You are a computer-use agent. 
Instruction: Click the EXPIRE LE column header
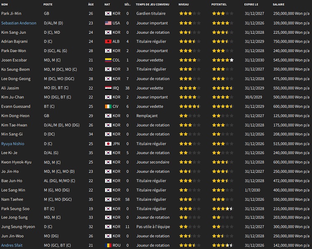pyautogui.click(x=251, y=4)
